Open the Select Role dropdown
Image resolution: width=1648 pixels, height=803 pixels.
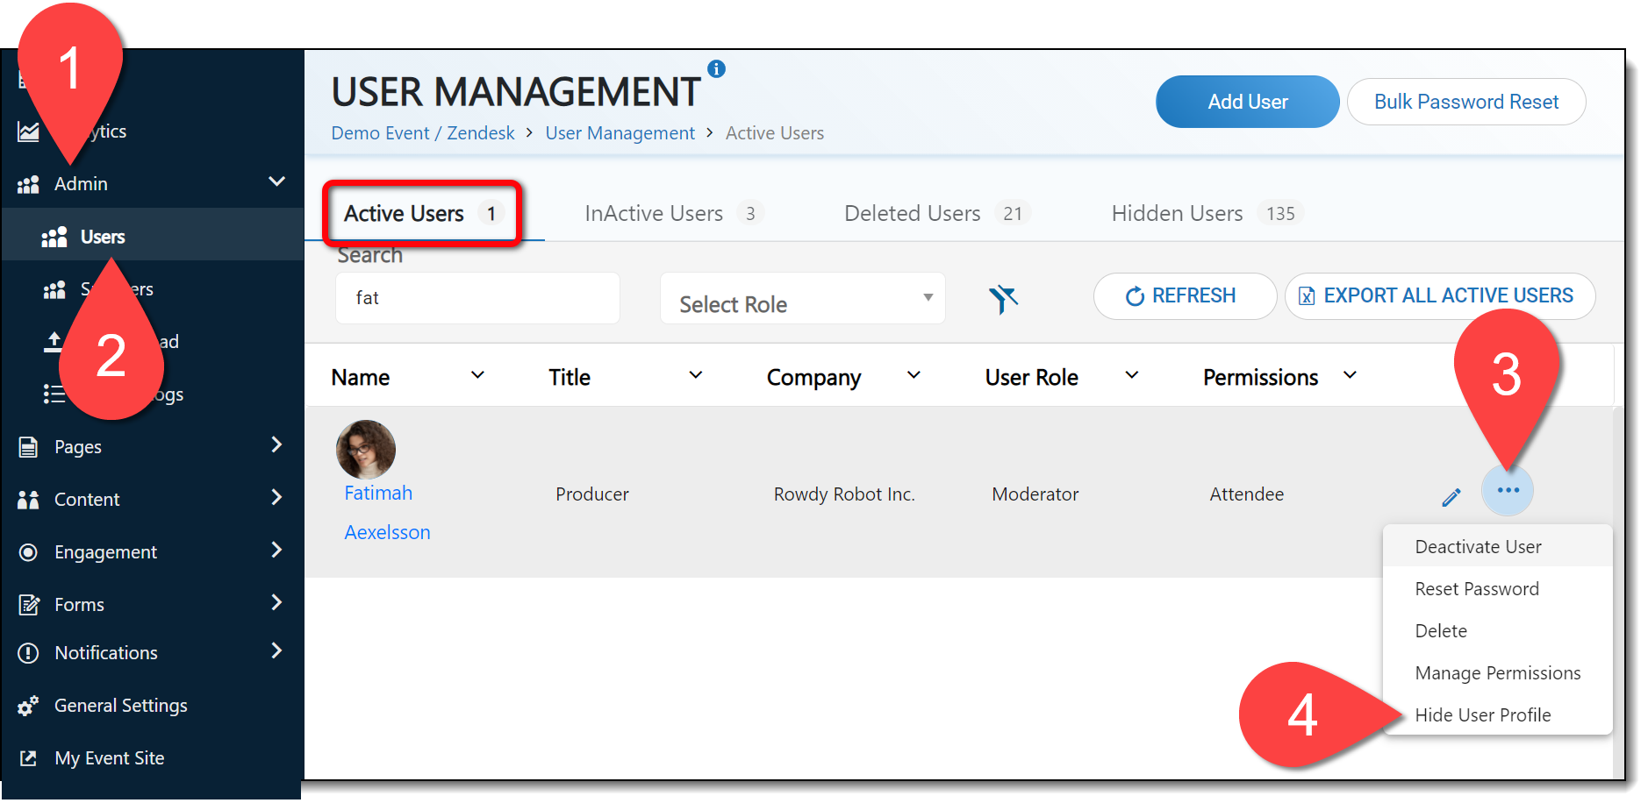pos(802,299)
